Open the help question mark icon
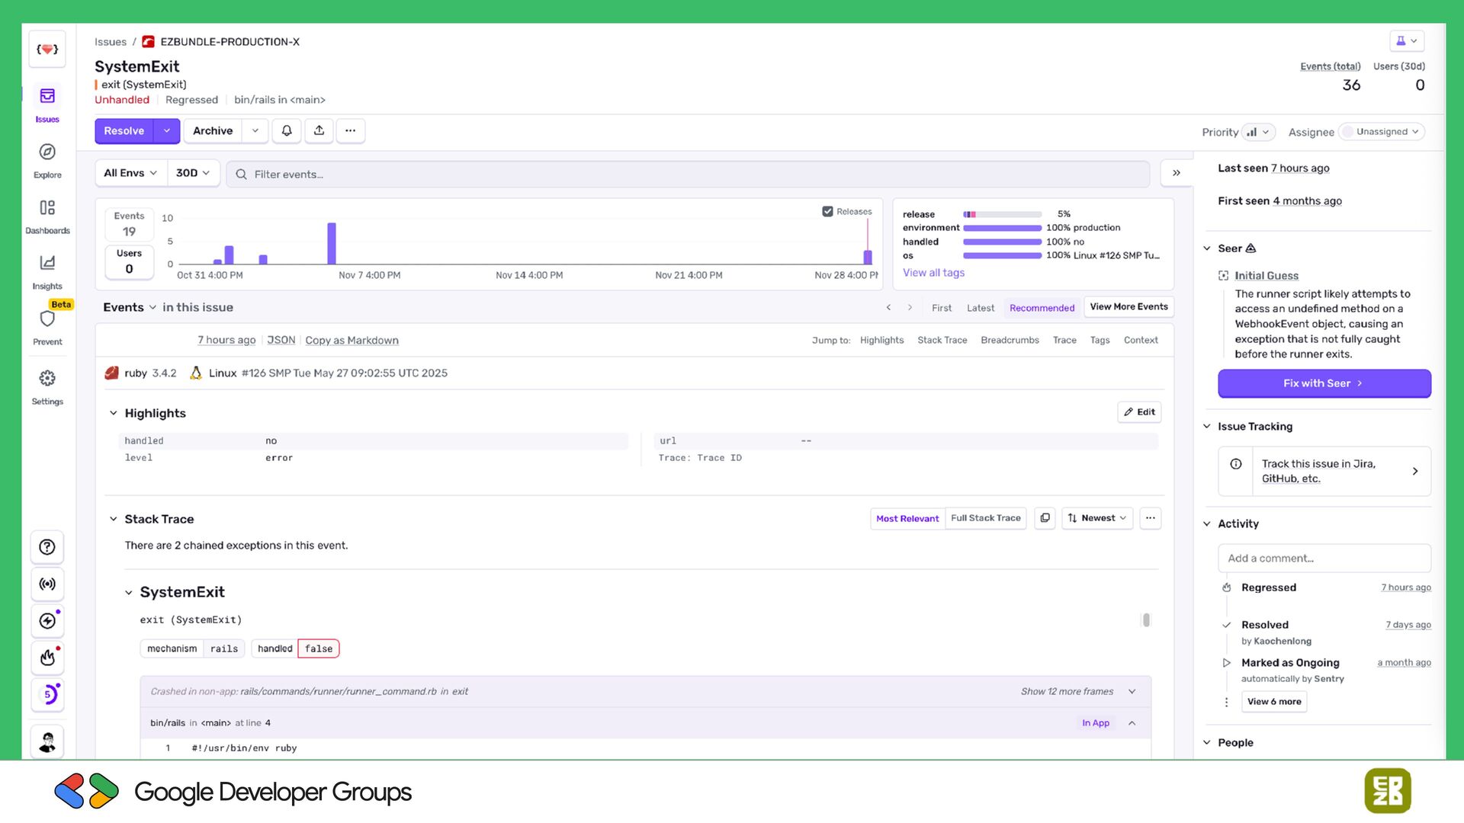The width and height of the screenshot is (1464, 823). click(x=47, y=547)
